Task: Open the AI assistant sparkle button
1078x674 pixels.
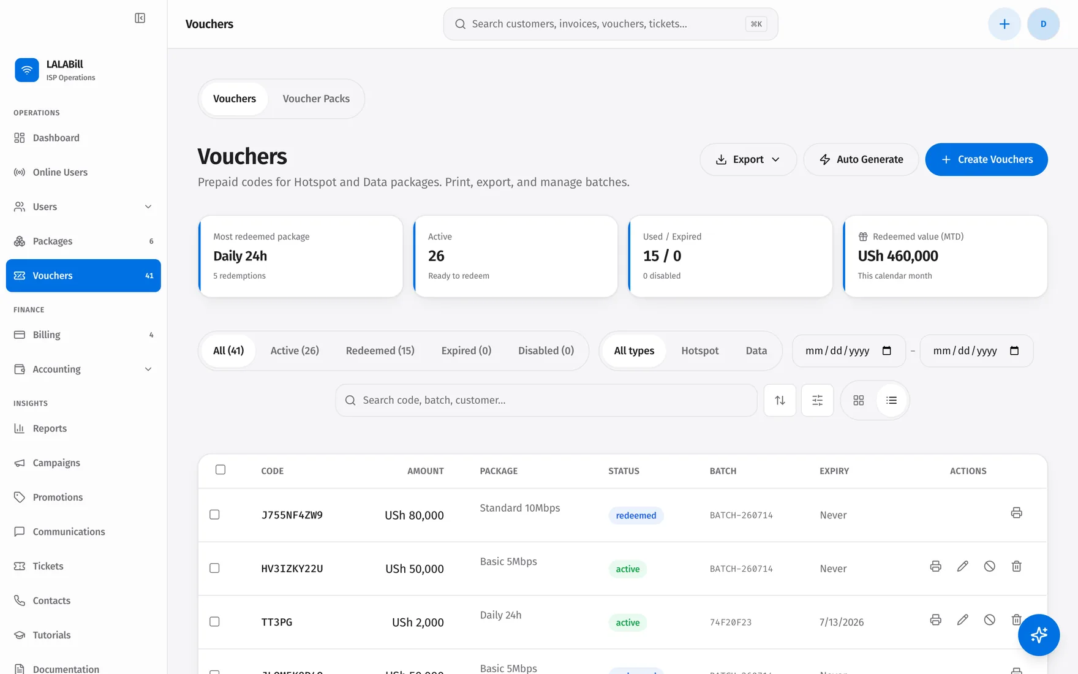Action: [1038, 635]
